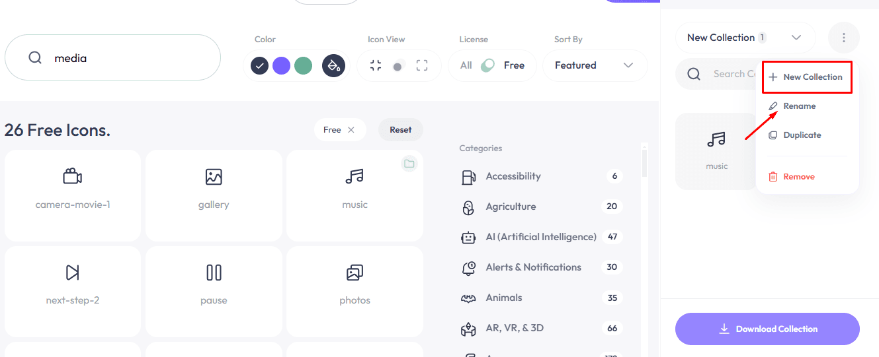Click the Accessibility fuel pump icon

pos(468,177)
